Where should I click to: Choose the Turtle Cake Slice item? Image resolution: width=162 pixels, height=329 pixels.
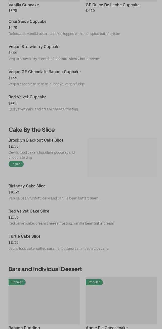(24, 236)
